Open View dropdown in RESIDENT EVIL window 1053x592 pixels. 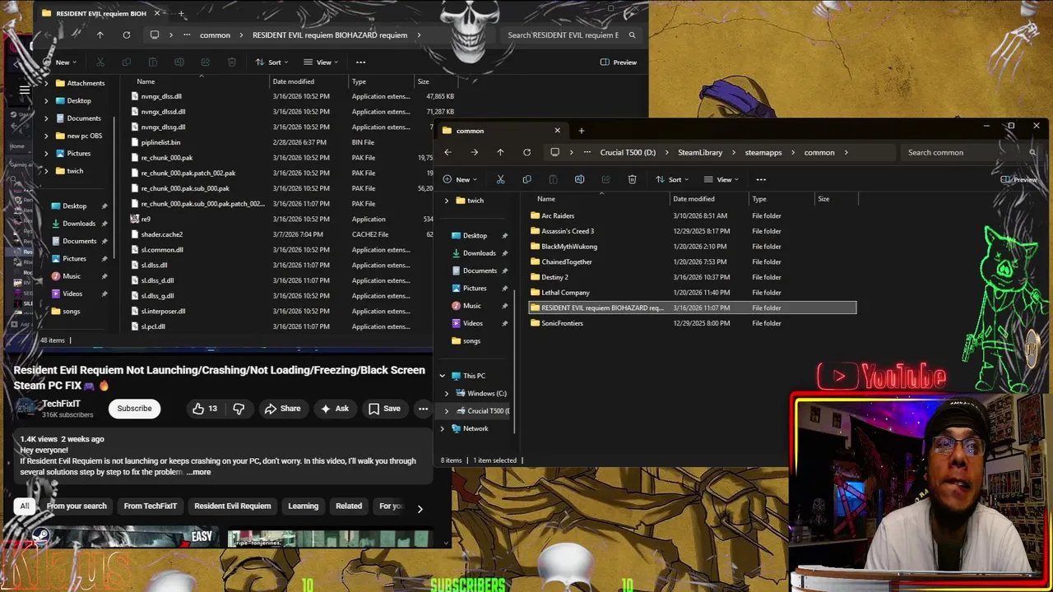pos(322,62)
